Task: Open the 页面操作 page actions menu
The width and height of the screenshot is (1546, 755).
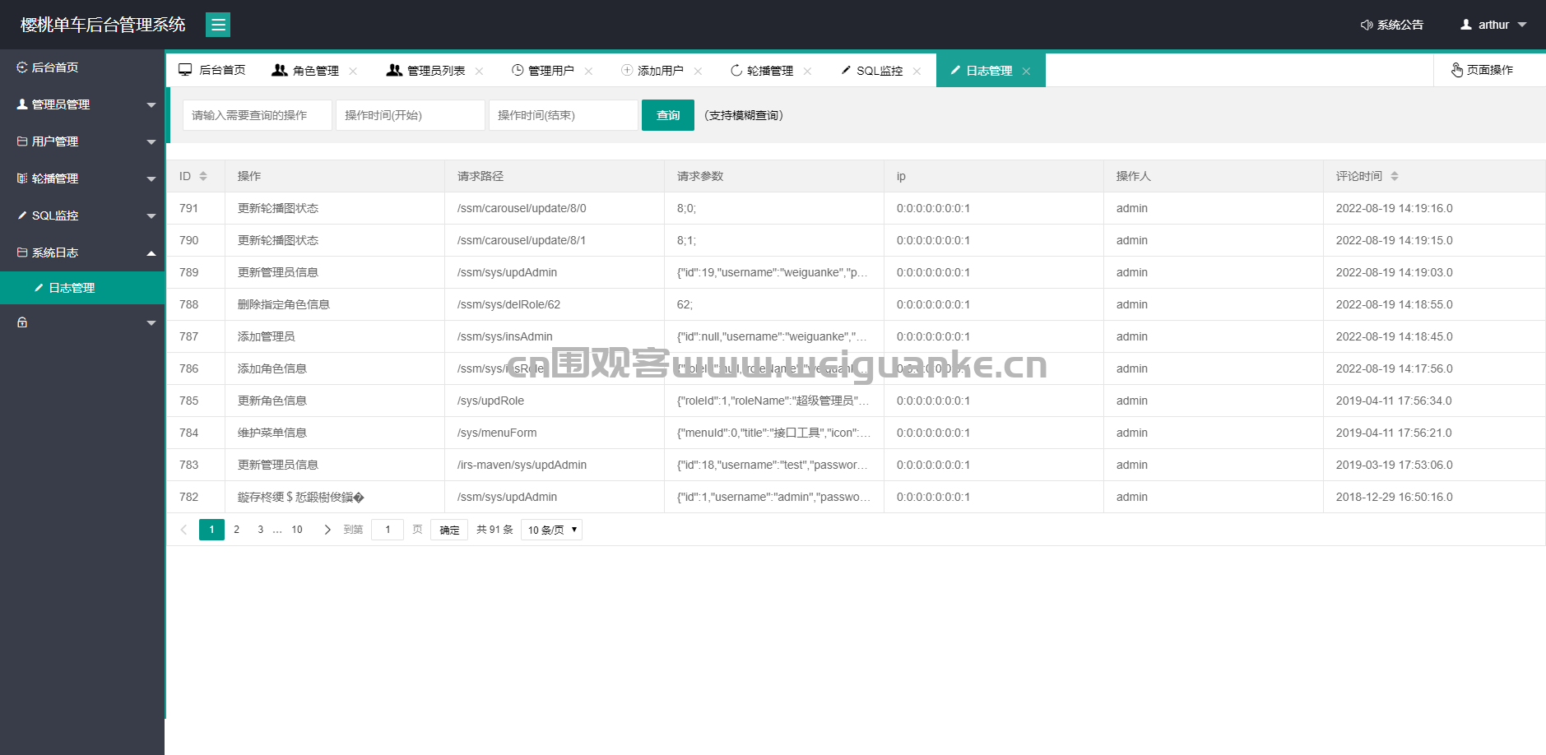Action: [1482, 70]
